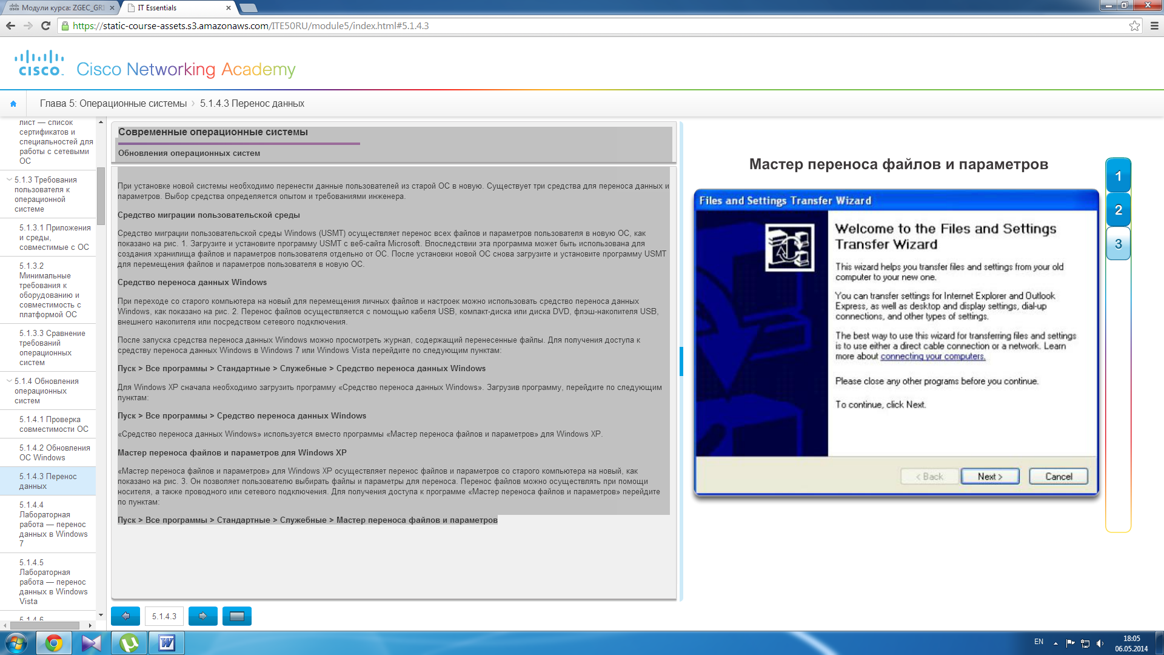Show hidden tray icons arrow
Image resolution: width=1164 pixels, height=655 pixels.
[1055, 643]
